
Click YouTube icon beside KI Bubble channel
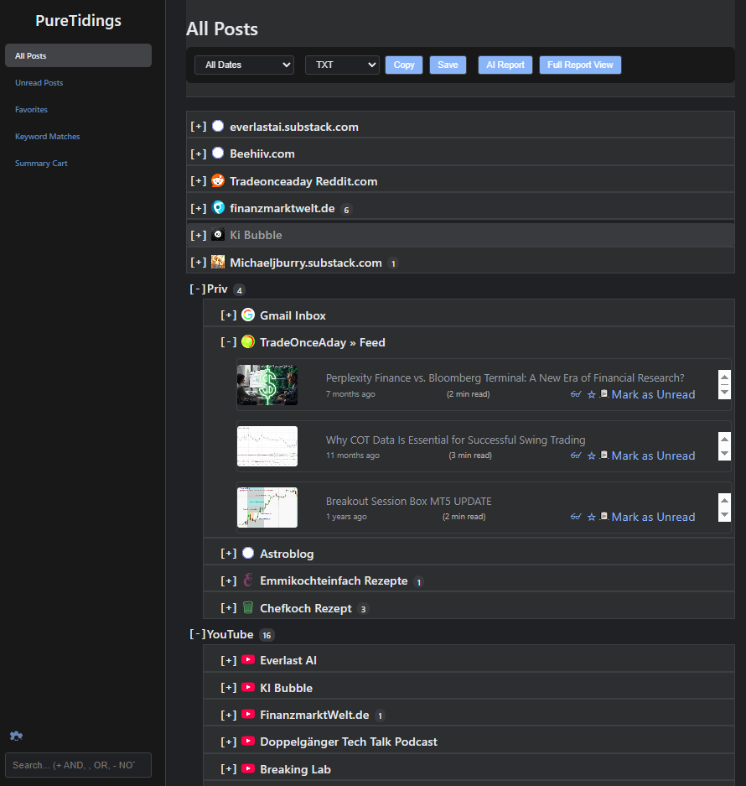(x=248, y=687)
